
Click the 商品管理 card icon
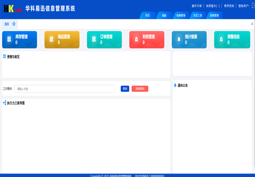tap(52, 39)
